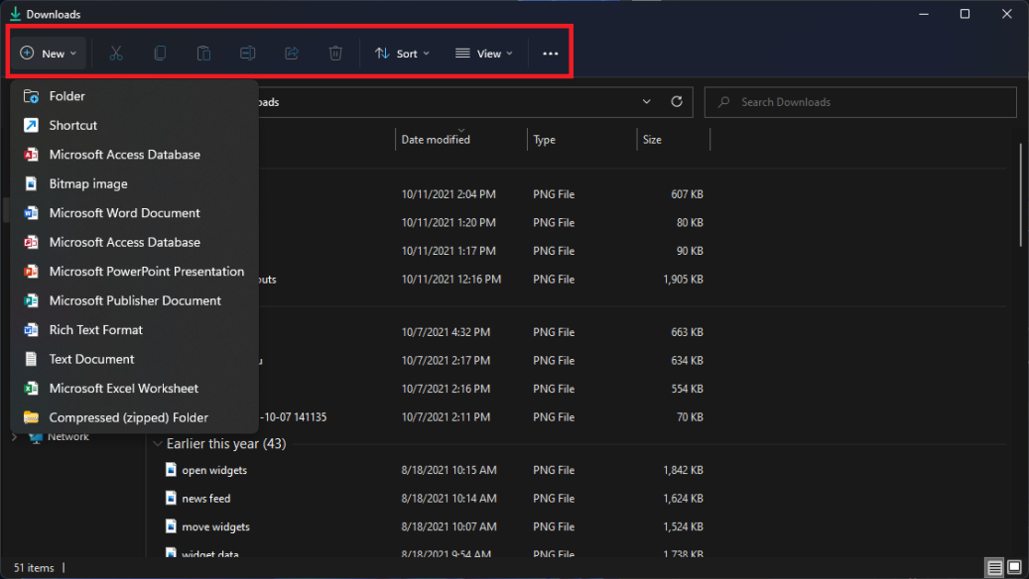The width and height of the screenshot is (1029, 579).
Task: Select the Cut icon on the toolbar
Action: click(x=116, y=53)
